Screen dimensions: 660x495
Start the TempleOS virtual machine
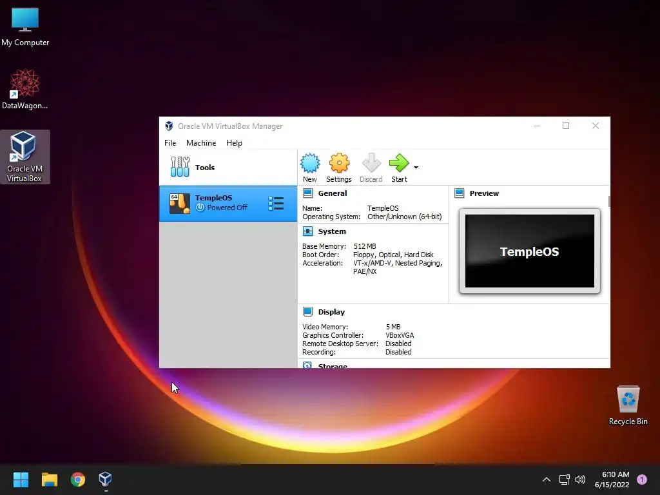[x=399, y=168]
